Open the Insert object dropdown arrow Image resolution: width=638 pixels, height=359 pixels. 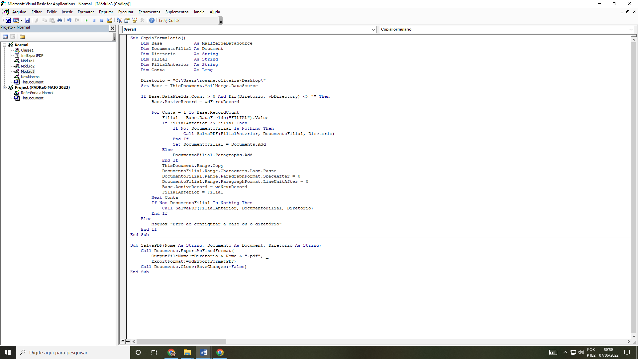pyautogui.click(x=21, y=20)
